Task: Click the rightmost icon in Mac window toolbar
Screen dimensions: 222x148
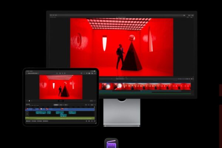Action: point(193,16)
